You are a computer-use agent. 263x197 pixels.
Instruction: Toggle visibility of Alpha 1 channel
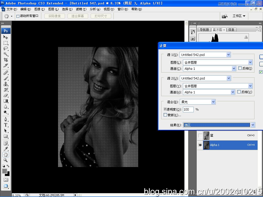point(200,145)
